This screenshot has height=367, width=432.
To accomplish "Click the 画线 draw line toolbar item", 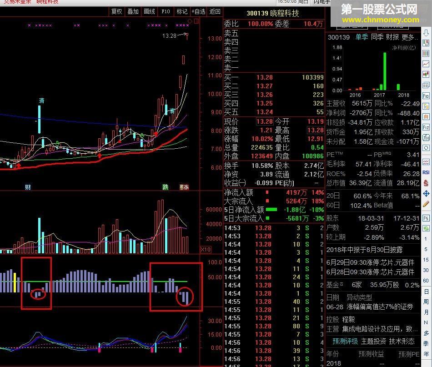I will point(149,11).
